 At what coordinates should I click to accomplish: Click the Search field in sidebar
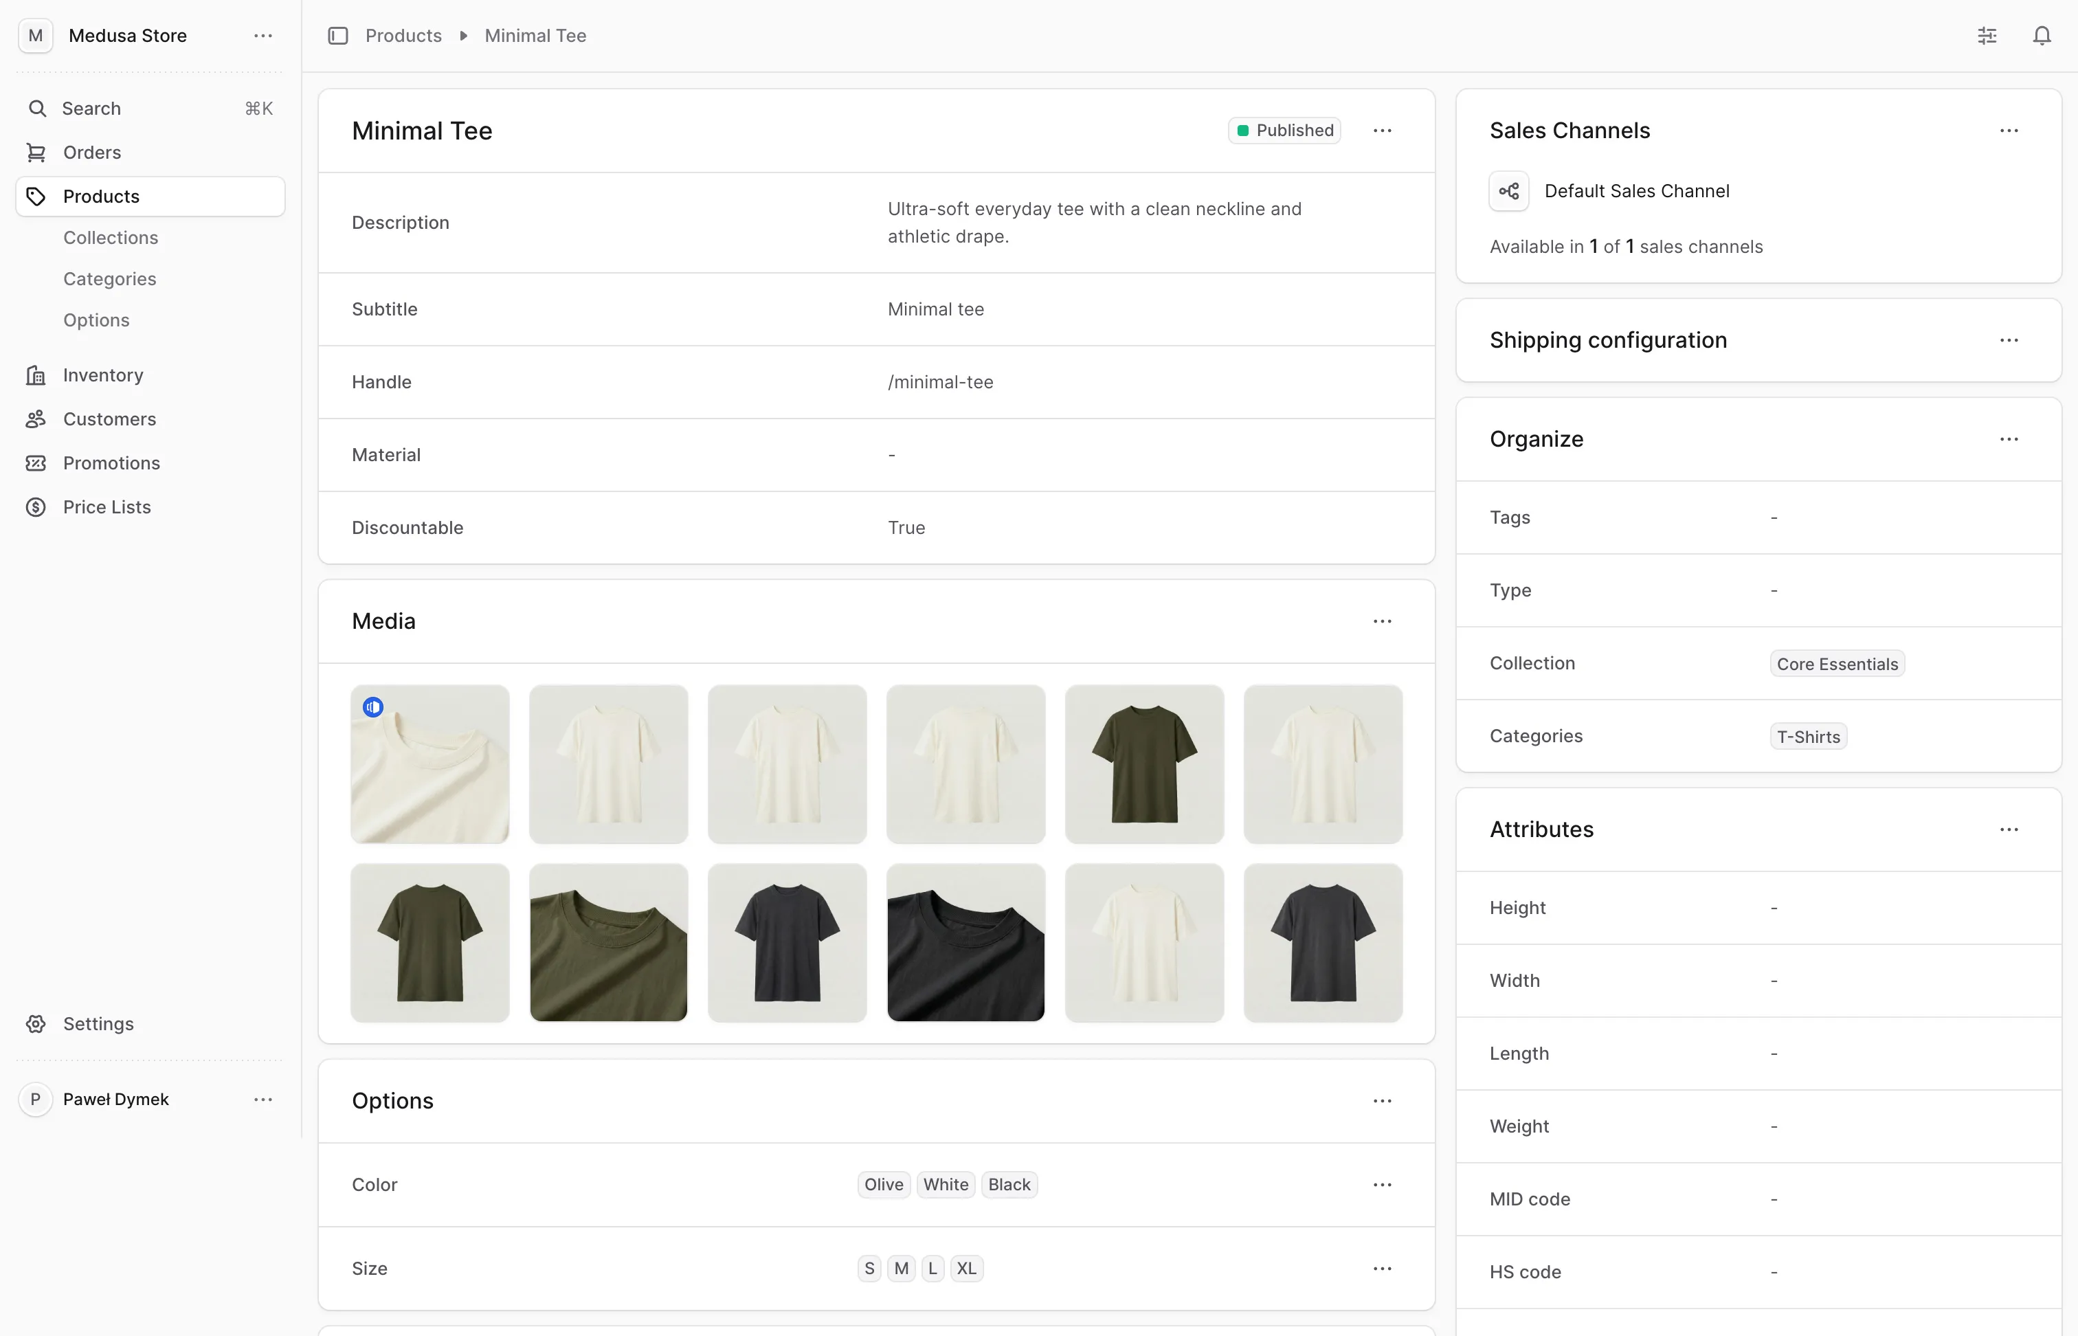(150, 109)
